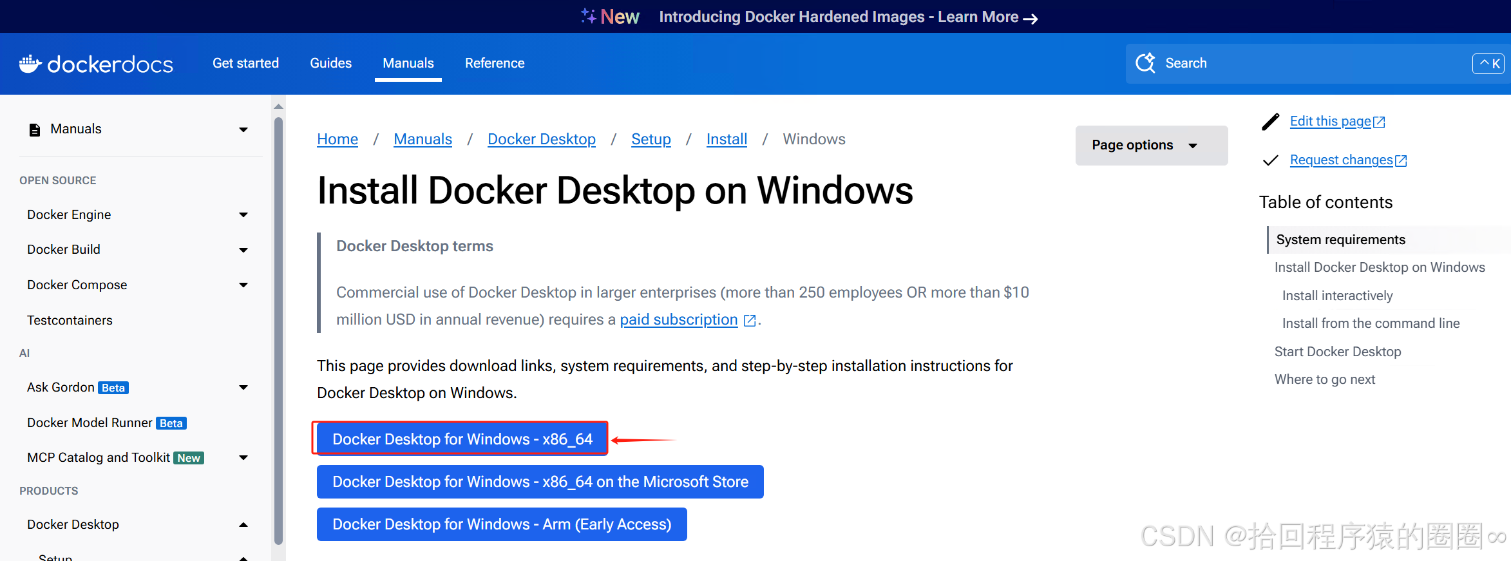Go to Setup breadcrumb link
Screen dimensions: 1511x561
click(651, 139)
